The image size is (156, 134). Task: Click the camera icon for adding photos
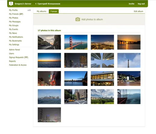coord(78,19)
